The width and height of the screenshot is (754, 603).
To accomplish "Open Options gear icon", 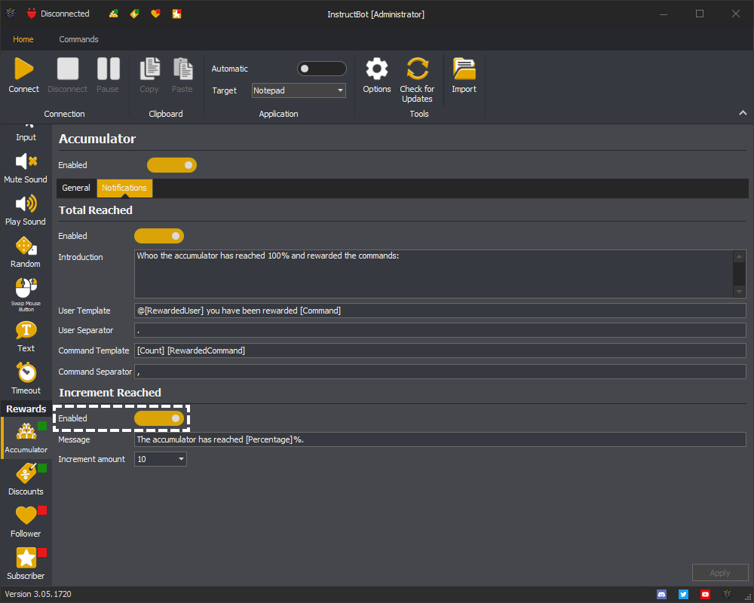I will click(376, 69).
